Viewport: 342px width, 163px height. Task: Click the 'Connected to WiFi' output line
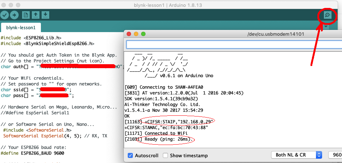[x=156, y=133]
